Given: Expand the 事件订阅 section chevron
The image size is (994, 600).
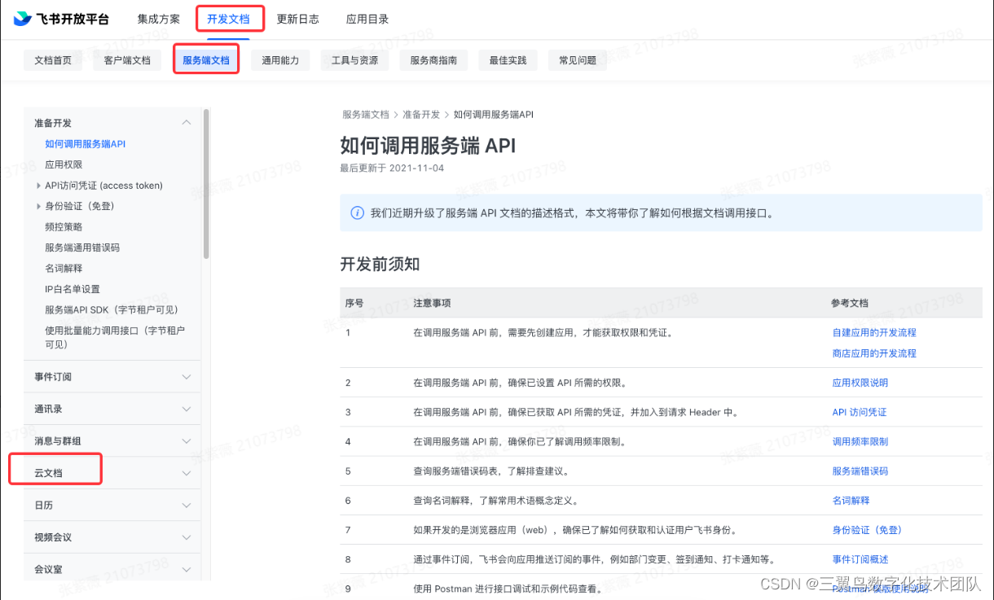Looking at the screenshot, I should pos(187,377).
